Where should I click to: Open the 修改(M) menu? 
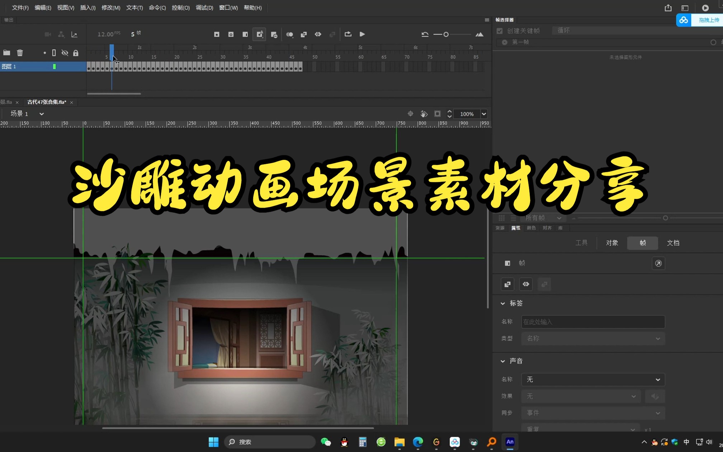[111, 8]
